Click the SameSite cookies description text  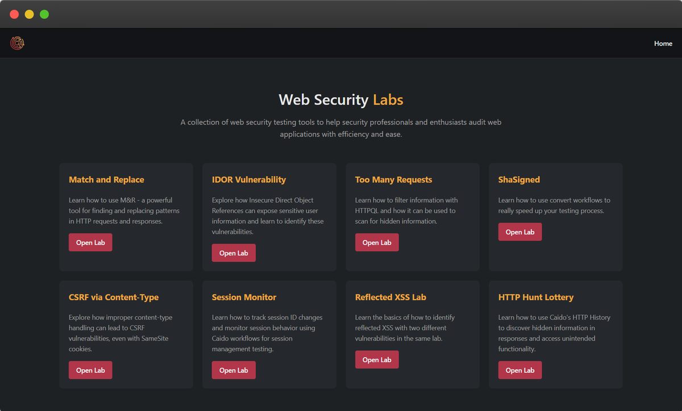click(x=120, y=333)
